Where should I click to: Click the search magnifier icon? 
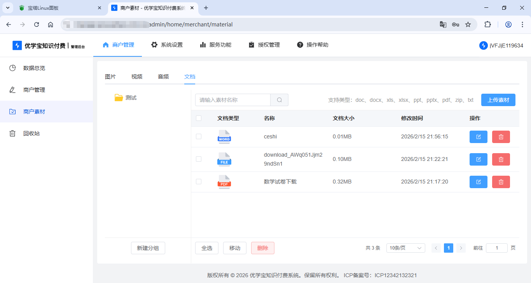click(x=279, y=100)
